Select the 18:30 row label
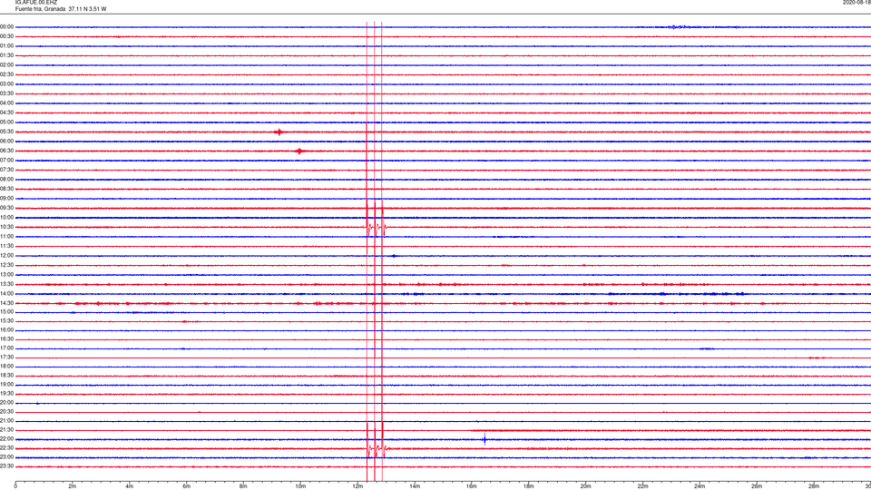 click(6, 376)
